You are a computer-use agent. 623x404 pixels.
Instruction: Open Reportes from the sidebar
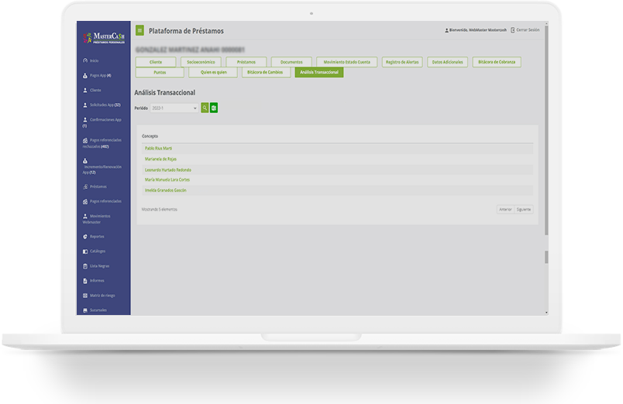coord(97,236)
